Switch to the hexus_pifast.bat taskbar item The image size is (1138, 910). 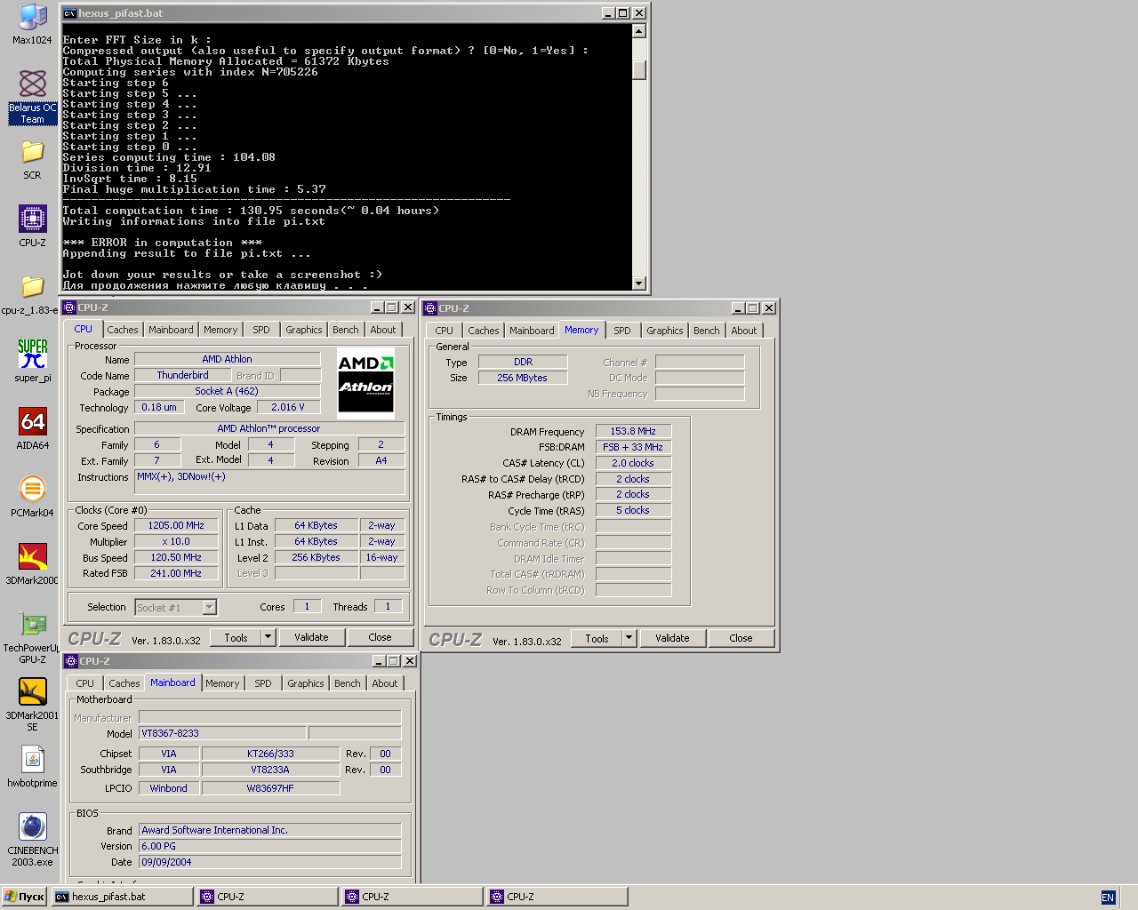coord(123,897)
